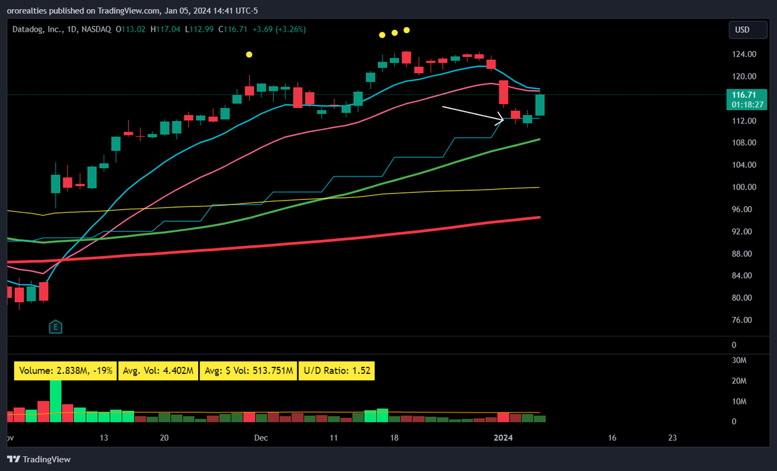Click the 2024 date axis label

pos(503,438)
